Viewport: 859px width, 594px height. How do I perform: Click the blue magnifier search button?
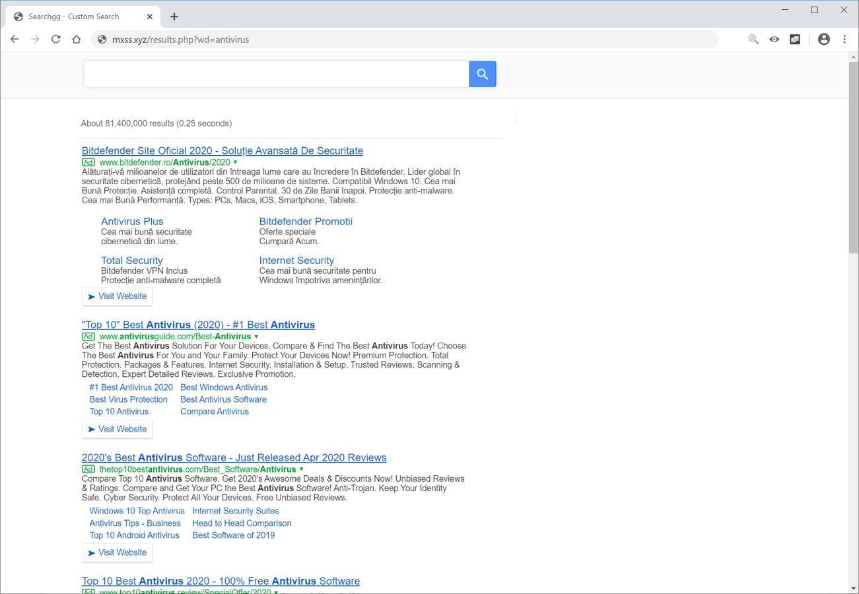point(482,74)
